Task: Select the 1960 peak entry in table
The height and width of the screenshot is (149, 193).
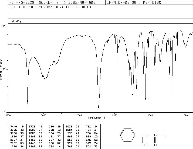Action: point(17,146)
